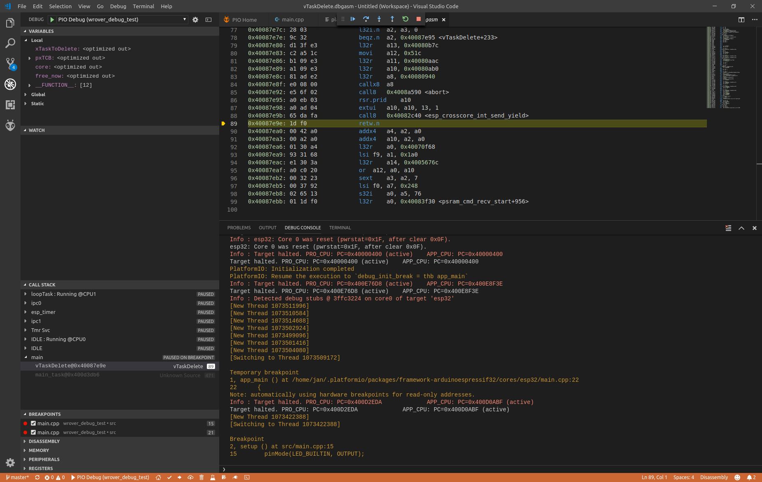Select the Step Out debug icon
The height and width of the screenshot is (482, 762).
click(392, 19)
